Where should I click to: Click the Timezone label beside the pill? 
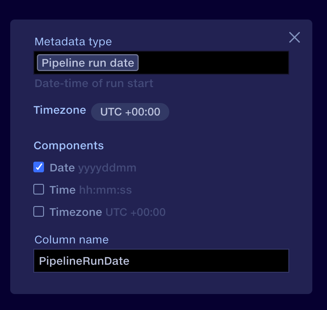60,111
